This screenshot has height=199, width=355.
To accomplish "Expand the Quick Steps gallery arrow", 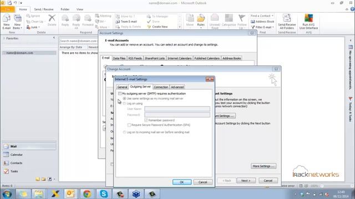I will pos(180,27).
